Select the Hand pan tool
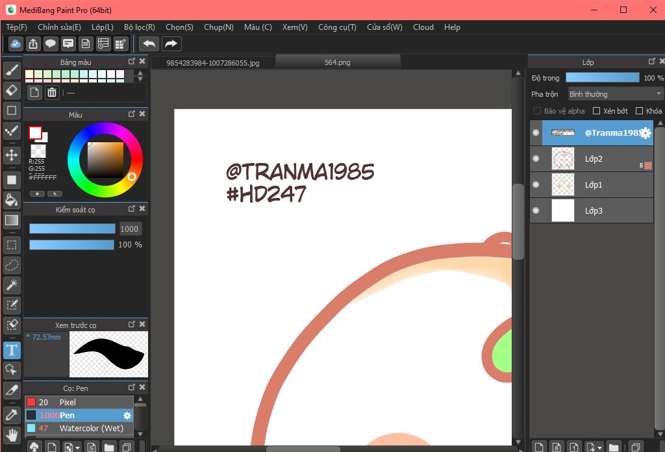The image size is (665, 452). pyautogui.click(x=12, y=434)
